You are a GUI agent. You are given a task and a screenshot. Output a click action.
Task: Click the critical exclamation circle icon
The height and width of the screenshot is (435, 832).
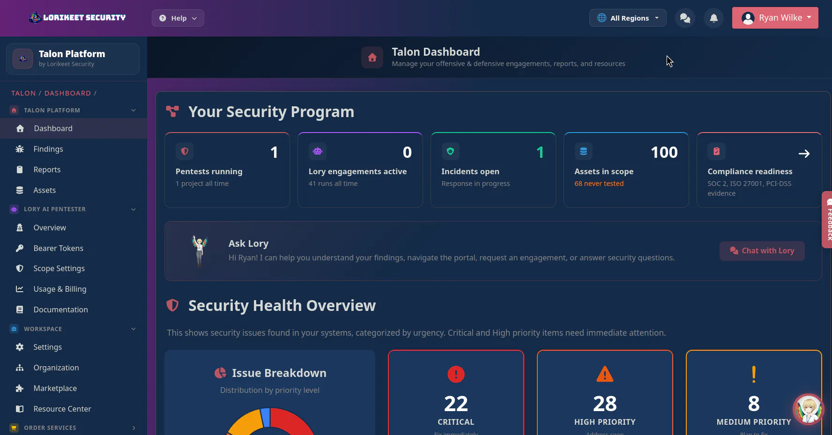(x=456, y=374)
